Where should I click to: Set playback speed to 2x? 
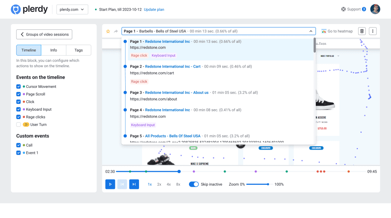(x=159, y=184)
